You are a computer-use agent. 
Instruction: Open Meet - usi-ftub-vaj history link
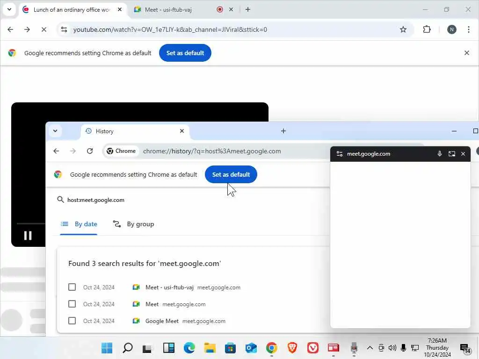coord(169,287)
